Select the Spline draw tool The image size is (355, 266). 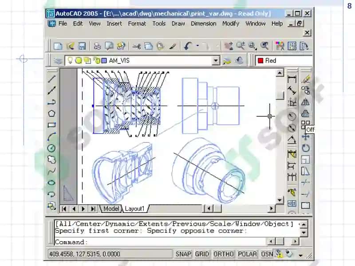click(x=51, y=171)
